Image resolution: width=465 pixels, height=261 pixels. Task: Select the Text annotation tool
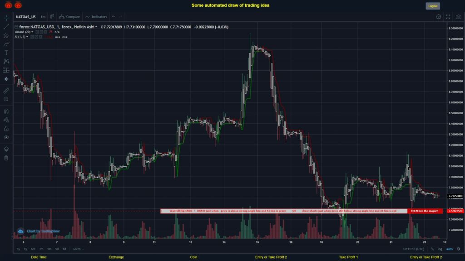[x=6, y=53]
